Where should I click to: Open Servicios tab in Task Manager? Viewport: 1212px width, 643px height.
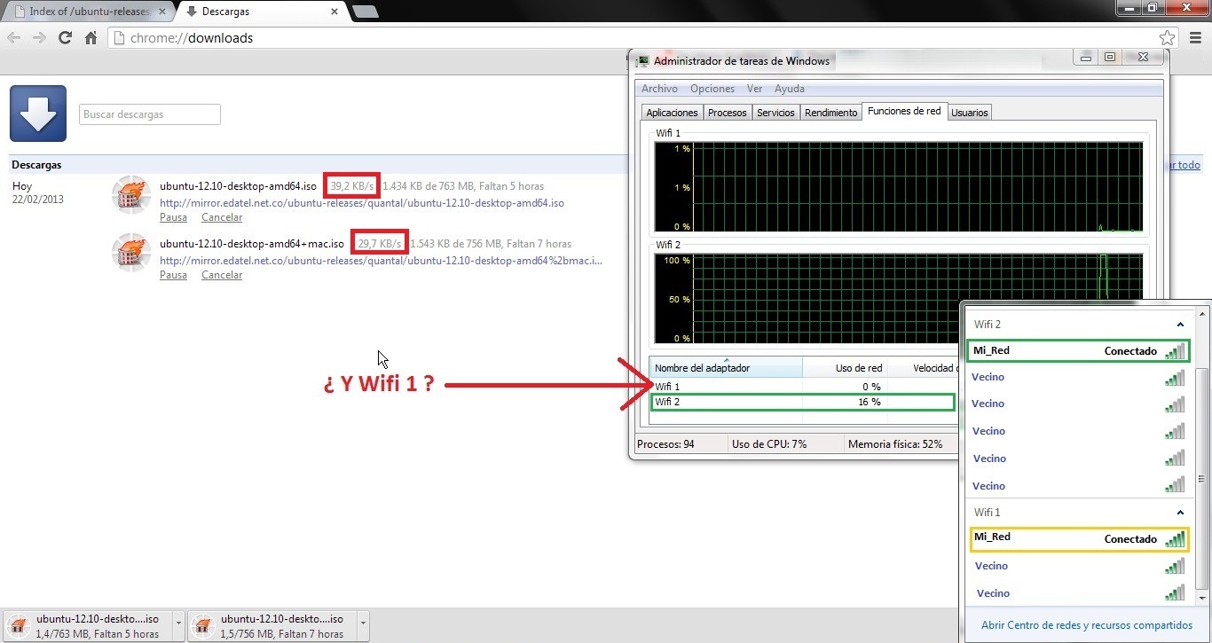pos(775,113)
